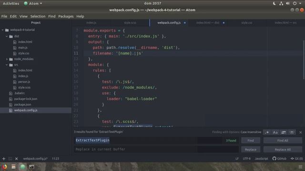This screenshot has height=171, width=305.
Task: Click cursor position 11:23 in status bar
Action: (55, 159)
